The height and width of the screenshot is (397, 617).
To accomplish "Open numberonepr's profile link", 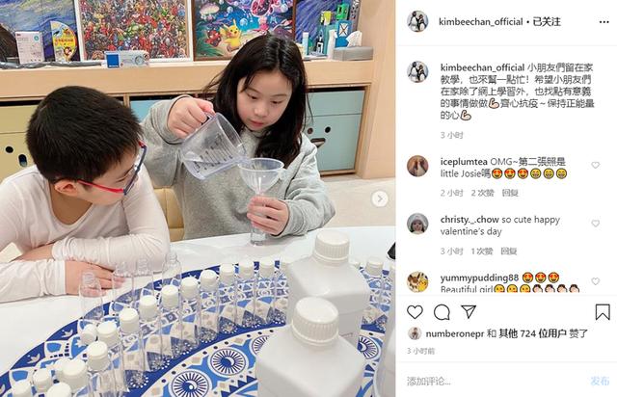I will (454, 333).
